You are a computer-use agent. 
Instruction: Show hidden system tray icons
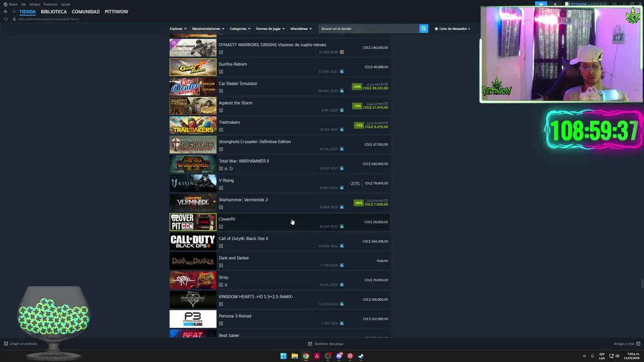[x=584, y=356]
